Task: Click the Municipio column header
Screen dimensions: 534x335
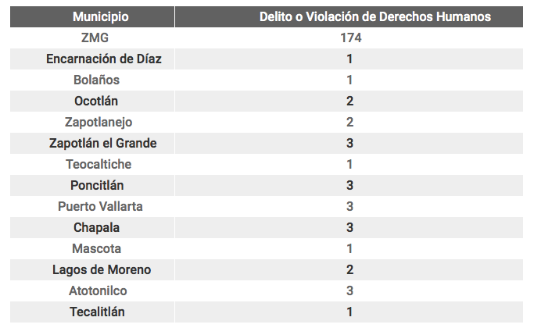Action: [x=101, y=16]
